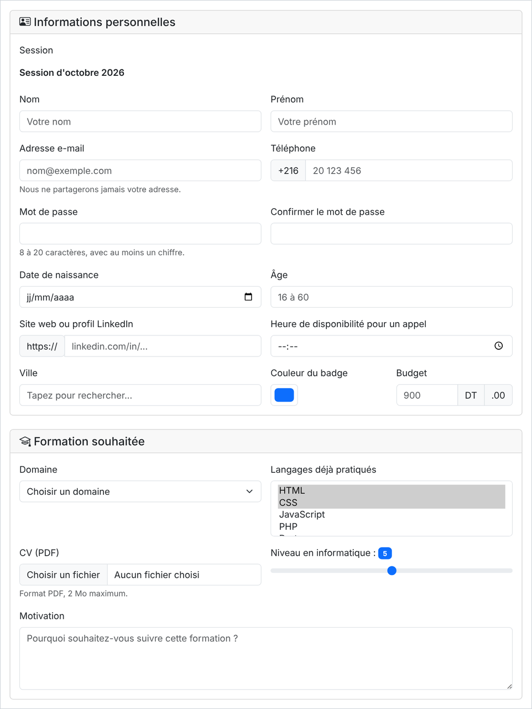Screen dimensions: 532x709
Task: Select HTML in the languages list
Action: (392, 491)
